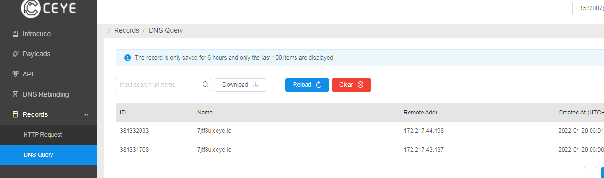
Task: Click the DNS Rebinding hourglass icon
Action: tap(15, 94)
